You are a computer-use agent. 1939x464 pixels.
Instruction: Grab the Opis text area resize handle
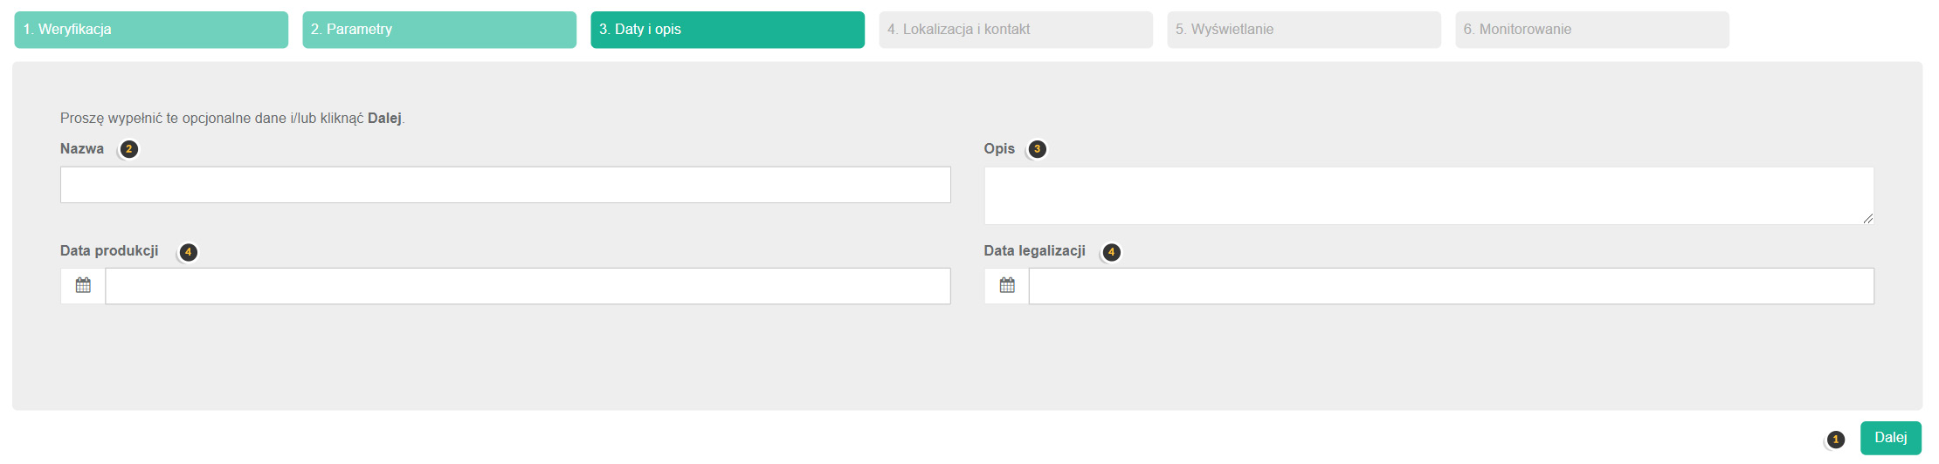point(1867,218)
